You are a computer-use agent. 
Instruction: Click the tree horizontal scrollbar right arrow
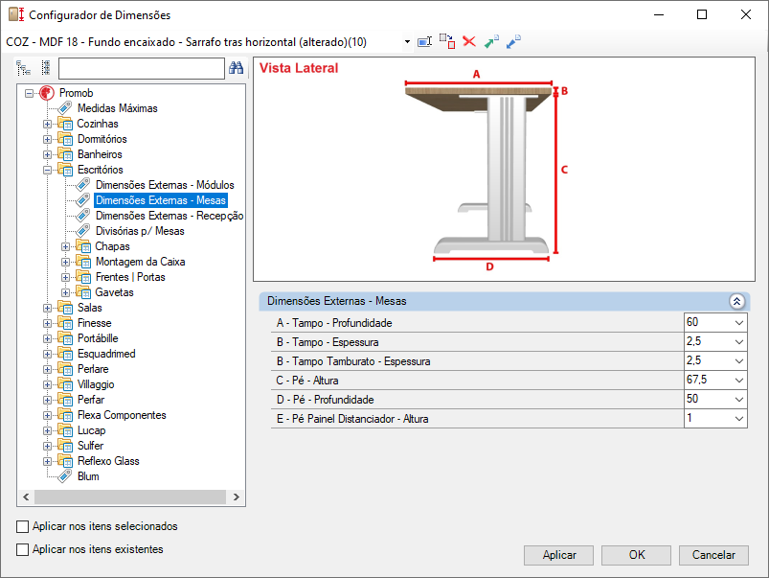tap(237, 497)
